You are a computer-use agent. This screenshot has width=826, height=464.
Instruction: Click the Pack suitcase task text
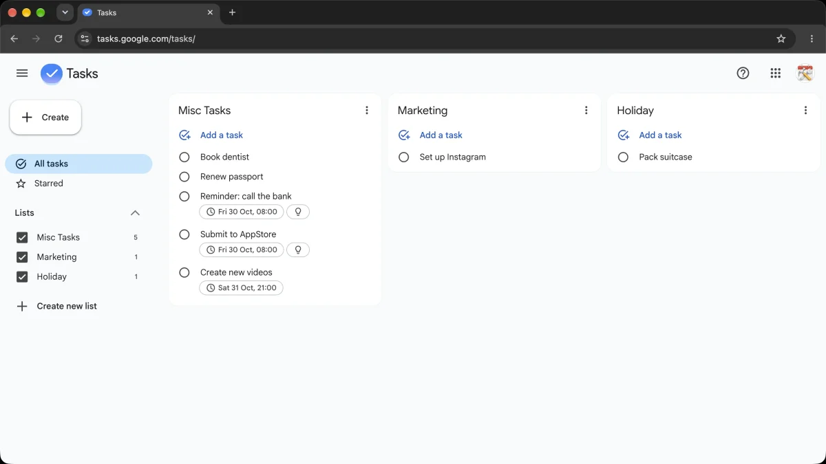point(666,157)
